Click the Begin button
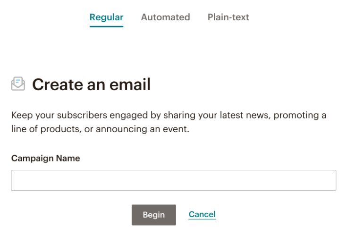 [x=154, y=215]
